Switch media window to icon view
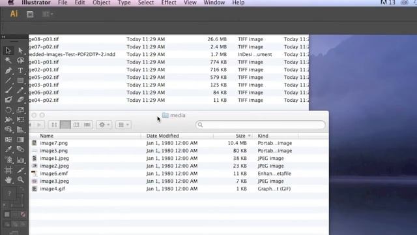 click(x=54, y=125)
